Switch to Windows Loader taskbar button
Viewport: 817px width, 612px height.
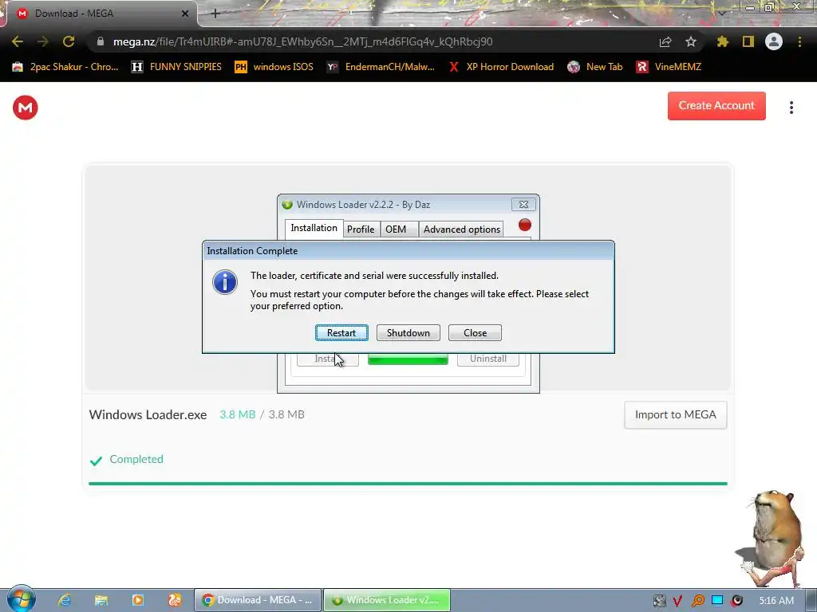[x=387, y=600]
